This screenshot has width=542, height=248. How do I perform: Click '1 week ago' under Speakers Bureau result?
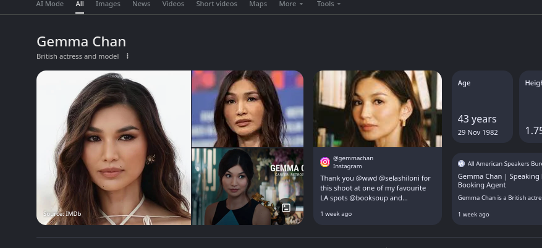[x=473, y=215]
